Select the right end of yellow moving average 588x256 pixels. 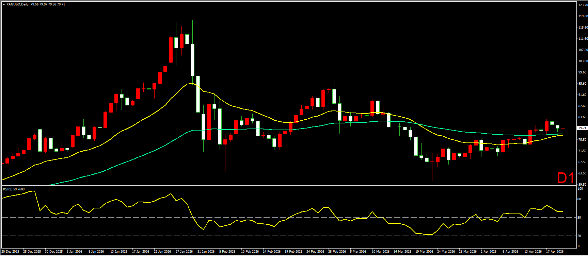563,135
